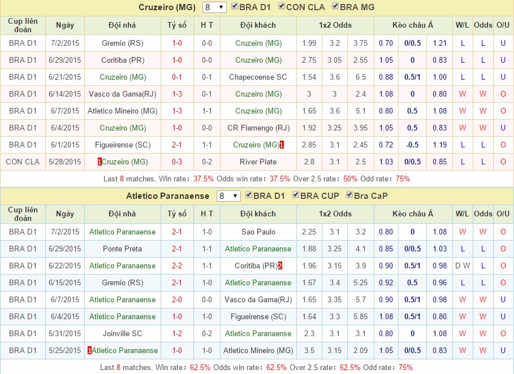Open Atletico Paranaense link in Ponte Preta row
Image resolution: width=514 pixels, height=374 pixels.
[x=258, y=249]
